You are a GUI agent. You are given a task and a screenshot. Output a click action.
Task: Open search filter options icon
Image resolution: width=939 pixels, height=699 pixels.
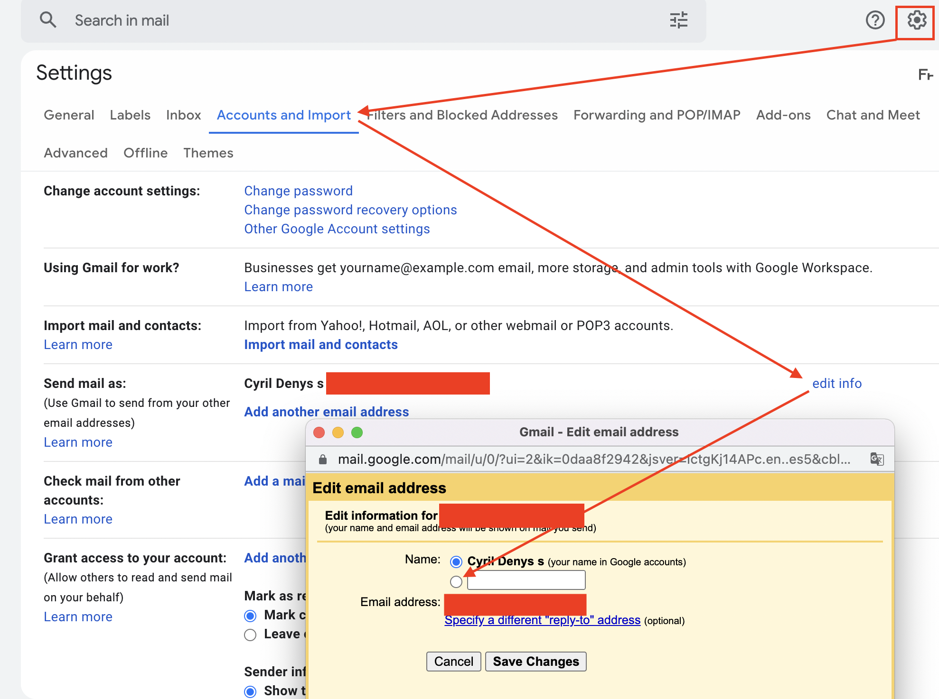point(678,20)
